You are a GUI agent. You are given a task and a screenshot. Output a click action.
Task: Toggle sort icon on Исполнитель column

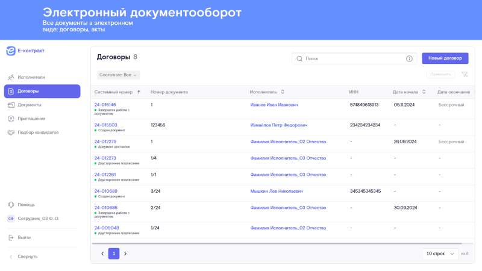[283, 92]
